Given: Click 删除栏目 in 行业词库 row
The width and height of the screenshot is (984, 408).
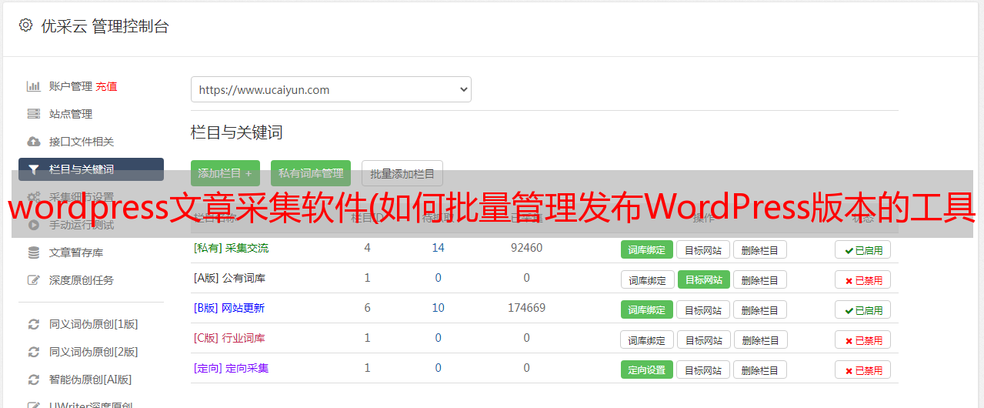Looking at the screenshot, I should [x=759, y=339].
